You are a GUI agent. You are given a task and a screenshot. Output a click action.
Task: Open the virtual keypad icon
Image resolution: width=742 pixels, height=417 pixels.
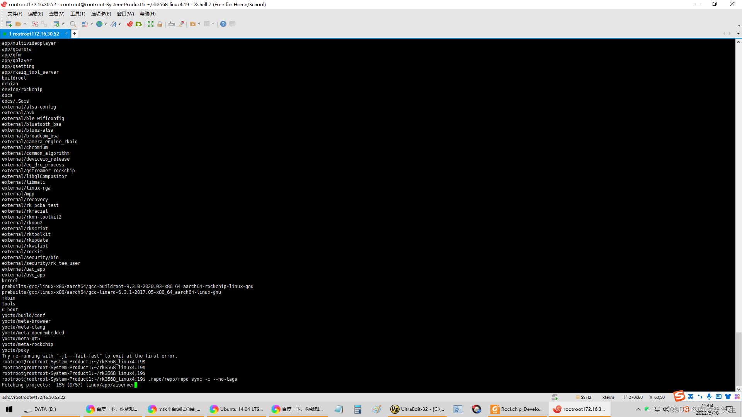point(172,24)
